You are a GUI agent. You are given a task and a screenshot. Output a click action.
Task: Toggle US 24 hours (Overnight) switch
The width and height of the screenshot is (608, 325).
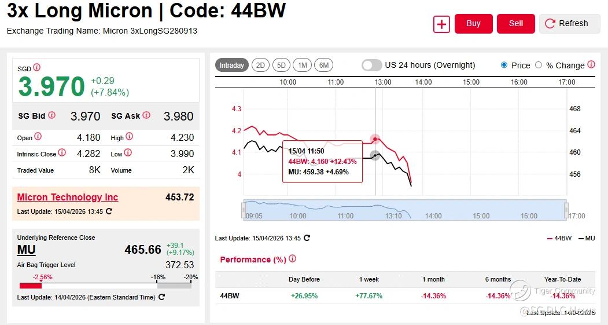click(372, 65)
